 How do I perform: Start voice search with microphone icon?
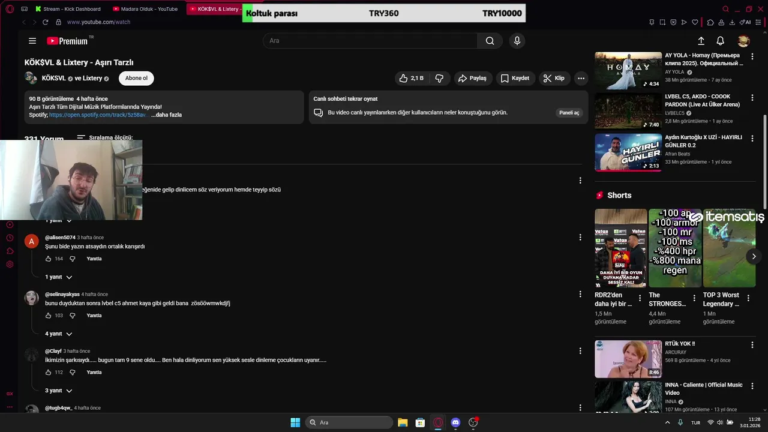tap(517, 41)
